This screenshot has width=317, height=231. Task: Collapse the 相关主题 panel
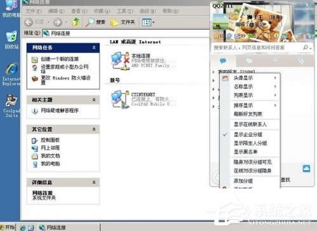94,100
